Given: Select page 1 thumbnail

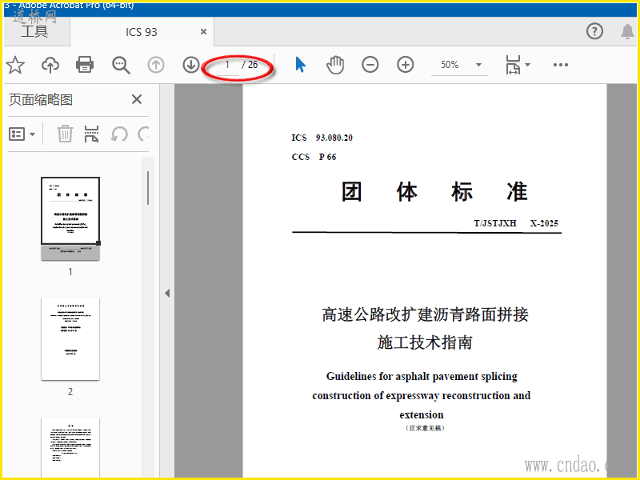Looking at the screenshot, I should coord(70,218).
